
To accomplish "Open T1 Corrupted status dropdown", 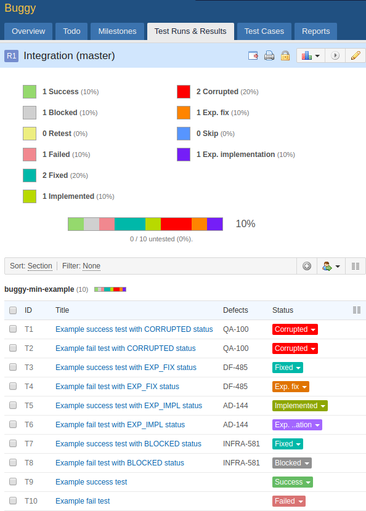I will (295, 329).
